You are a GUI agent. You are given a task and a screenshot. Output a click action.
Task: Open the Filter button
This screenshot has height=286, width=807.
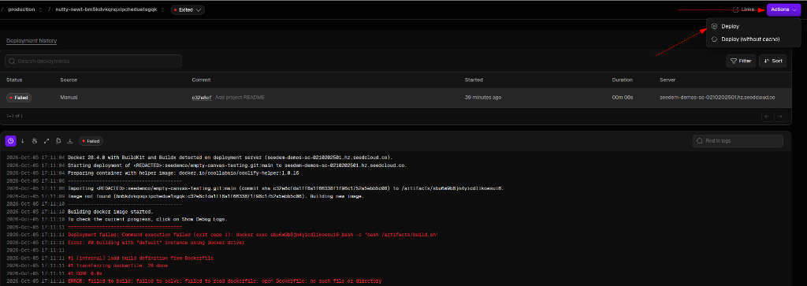[740, 61]
